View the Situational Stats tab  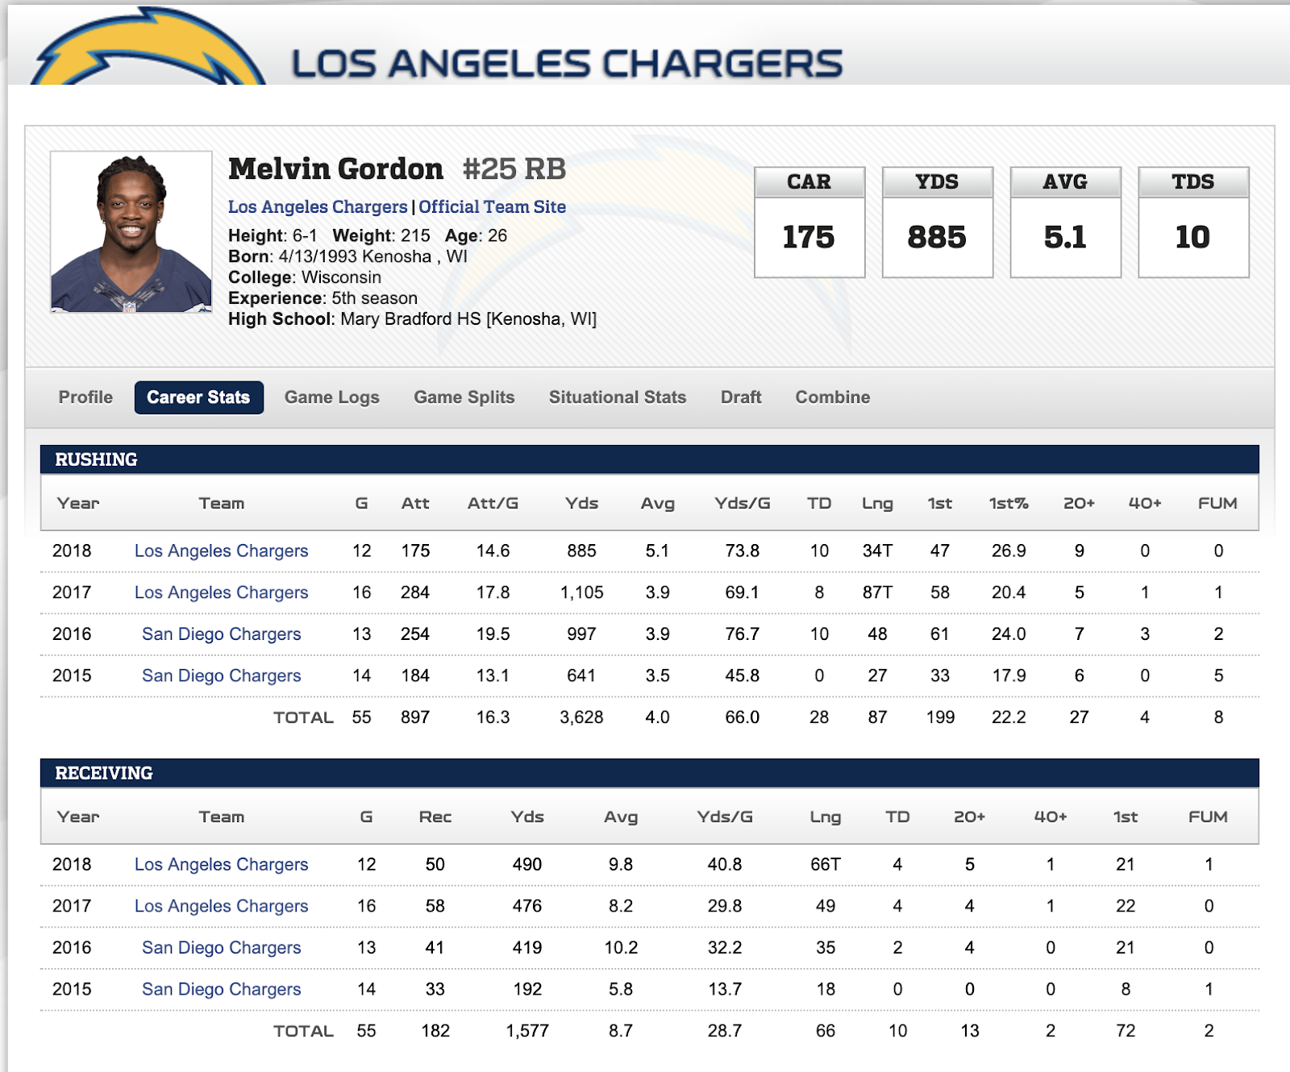click(x=618, y=397)
